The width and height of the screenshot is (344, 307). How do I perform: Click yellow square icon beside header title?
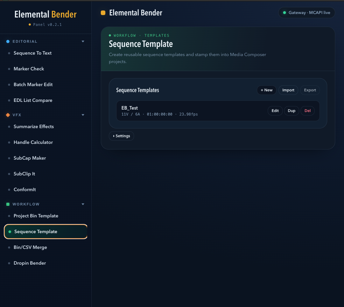point(103,13)
